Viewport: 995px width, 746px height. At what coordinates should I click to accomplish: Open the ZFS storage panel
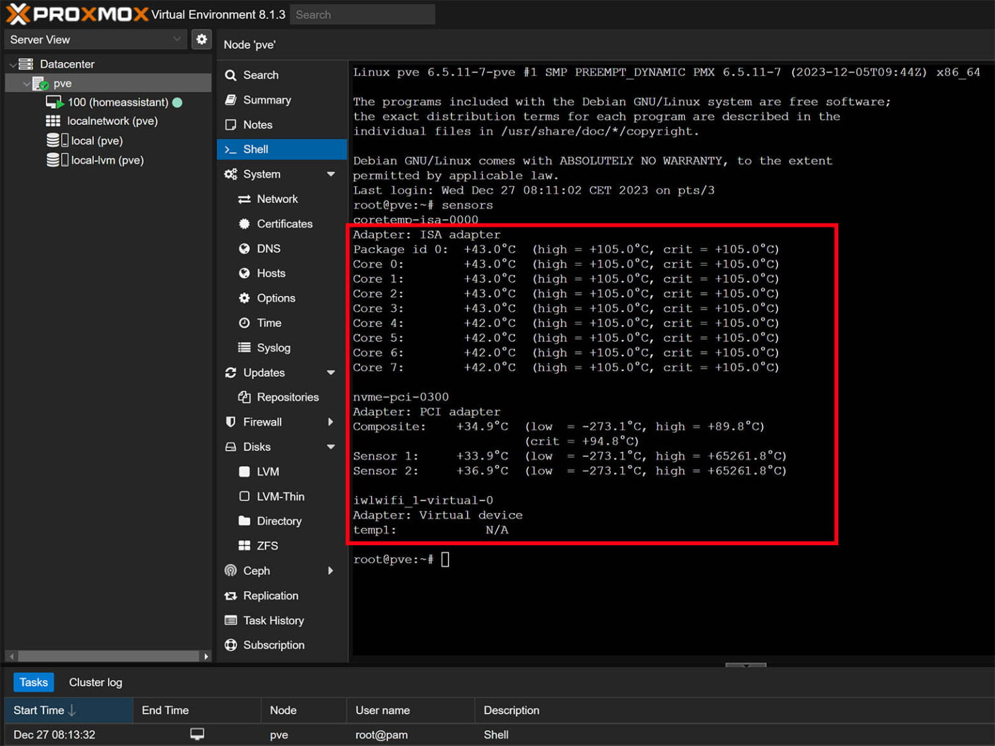266,546
